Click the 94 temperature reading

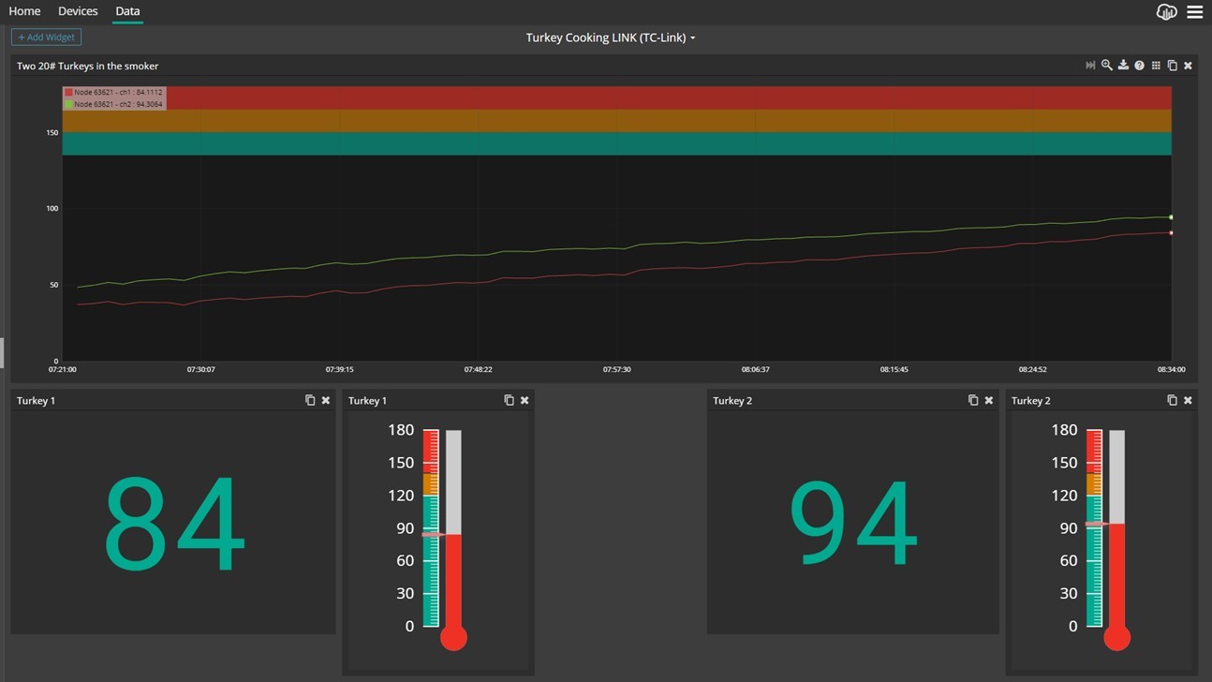pyautogui.click(x=852, y=525)
